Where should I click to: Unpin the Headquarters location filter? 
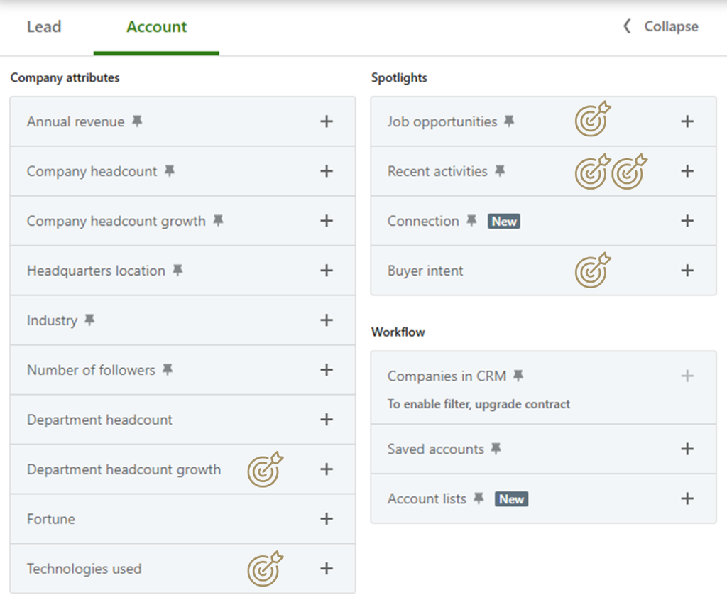(177, 270)
